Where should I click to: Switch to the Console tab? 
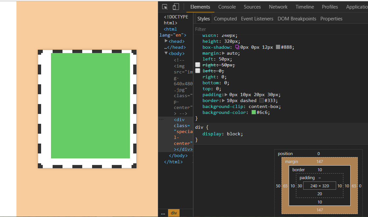pos(227,7)
